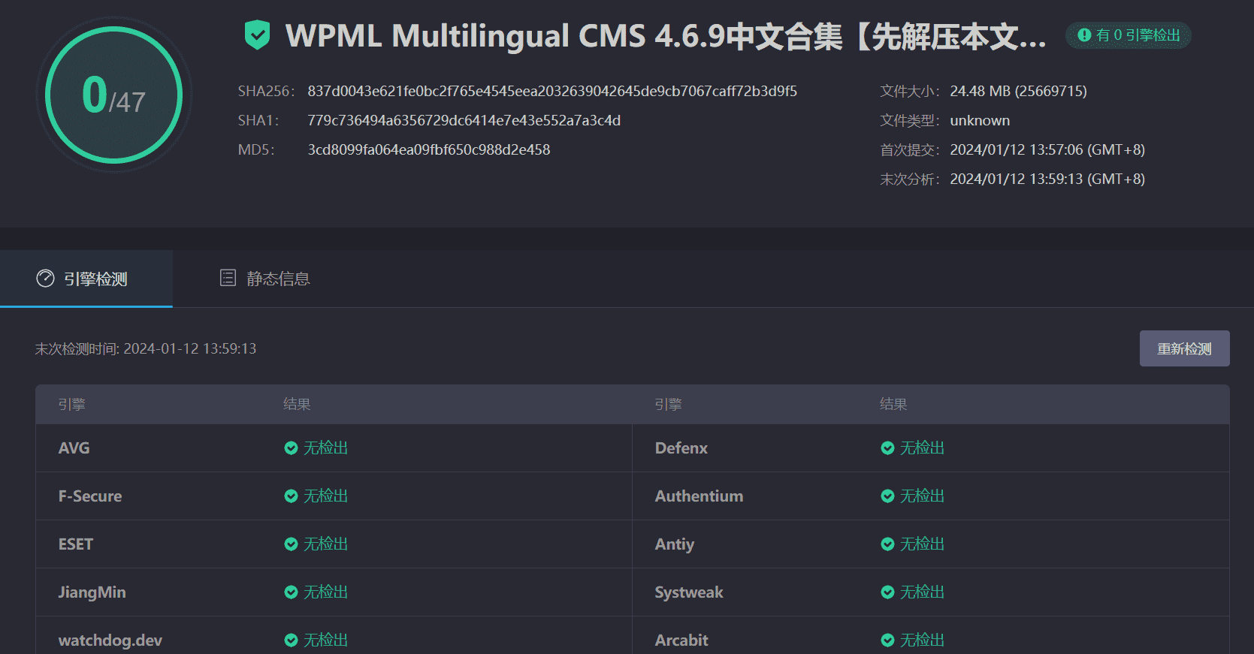Screen dimensions: 1254x654
Task: Click the green check icon in F-Secure row
Action: (x=291, y=496)
